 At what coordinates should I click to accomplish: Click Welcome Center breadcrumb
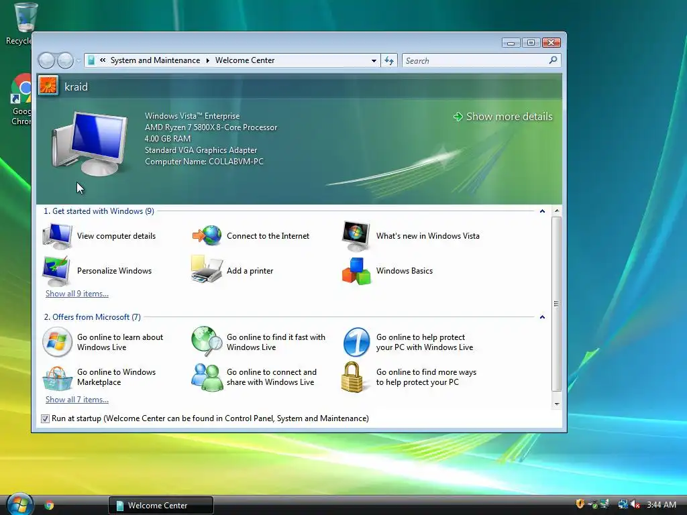pos(245,60)
